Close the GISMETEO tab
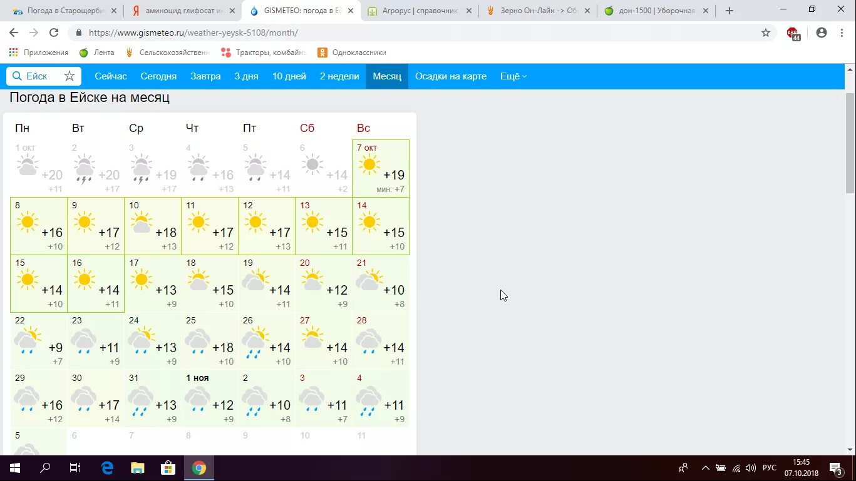Viewport: 856px width, 481px height. coord(351,11)
